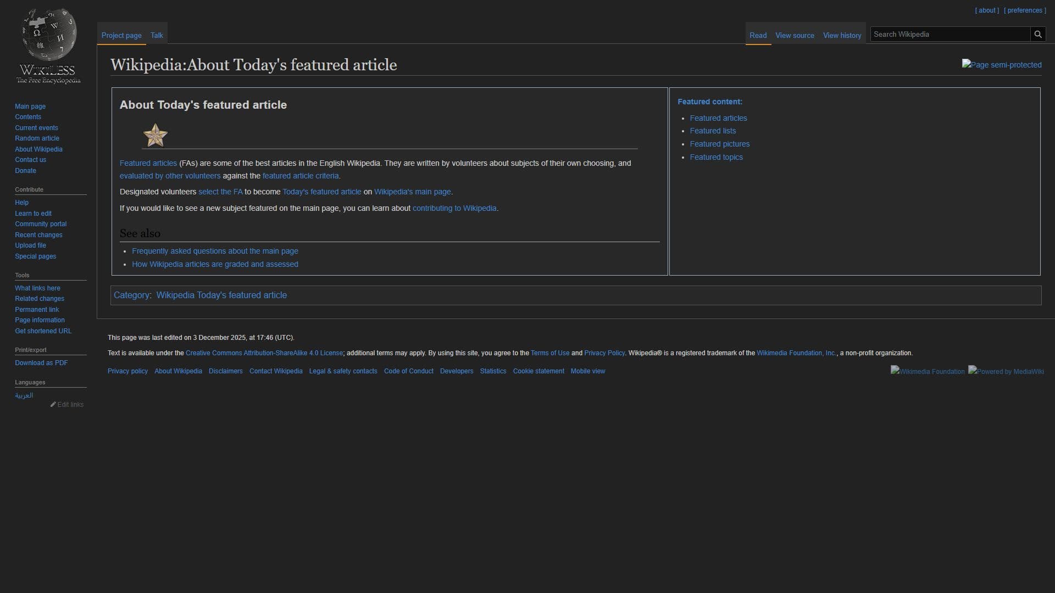Select the Read tab
The height and width of the screenshot is (593, 1055).
click(758, 35)
